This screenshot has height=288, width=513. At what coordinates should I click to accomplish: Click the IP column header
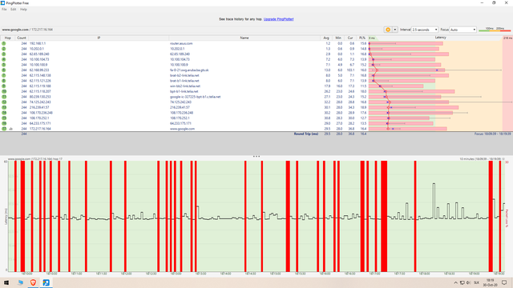pyautogui.click(x=99, y=38)
